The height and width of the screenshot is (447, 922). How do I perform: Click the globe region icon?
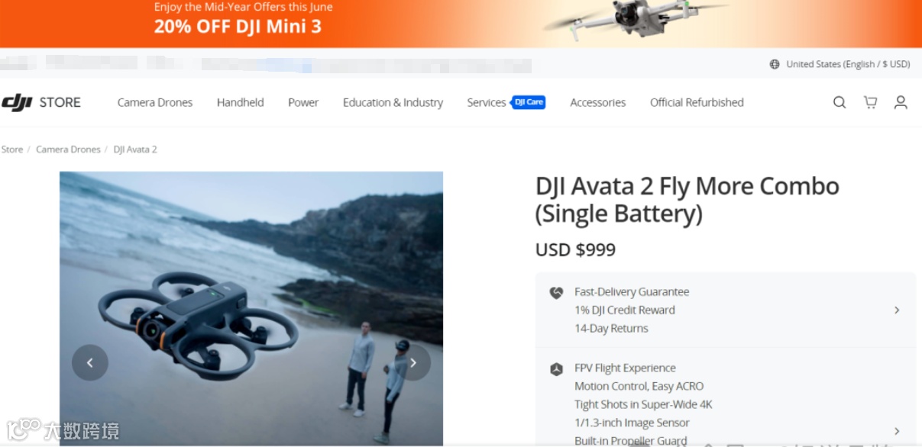click(x=775, y=64)
